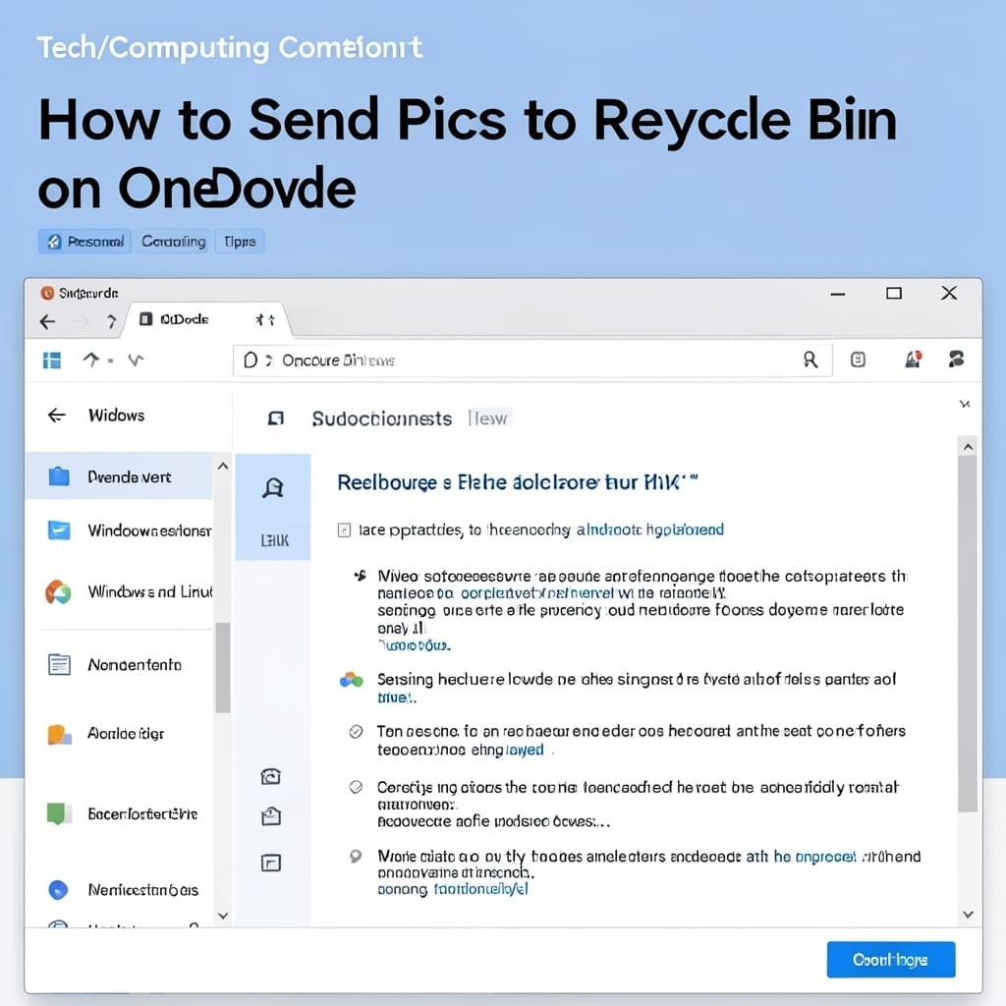
Task: Toggle the checkbox beside lace pptadtdes
Action: click(344, 530)
